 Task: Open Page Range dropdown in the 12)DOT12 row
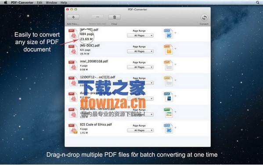point(140,83)
